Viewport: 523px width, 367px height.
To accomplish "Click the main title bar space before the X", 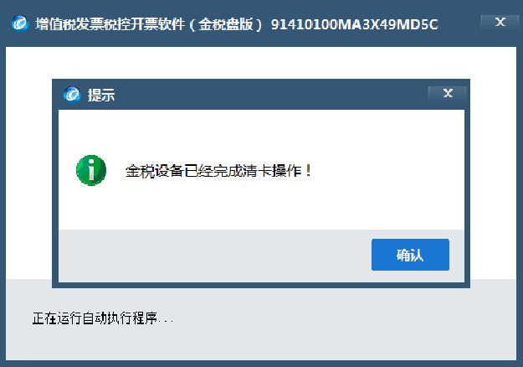I will click(459, 24).
